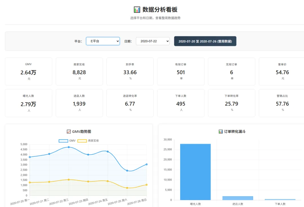Image resolution: width=304 pixels, height=207 pixels.
Task: Click the 订单转化漏斗 chart title
Action: tap(235, 132)
